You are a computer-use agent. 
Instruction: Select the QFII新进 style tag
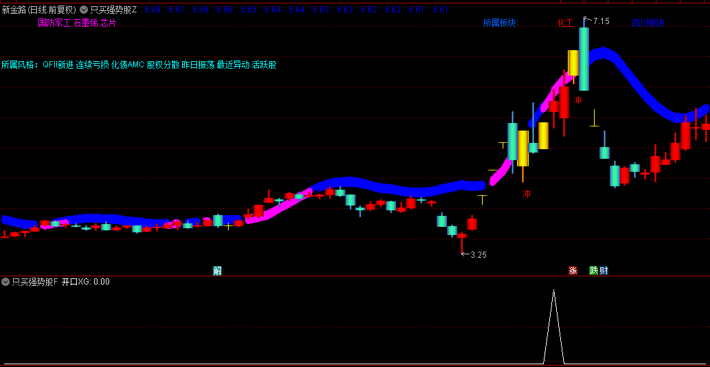[58, 65]
